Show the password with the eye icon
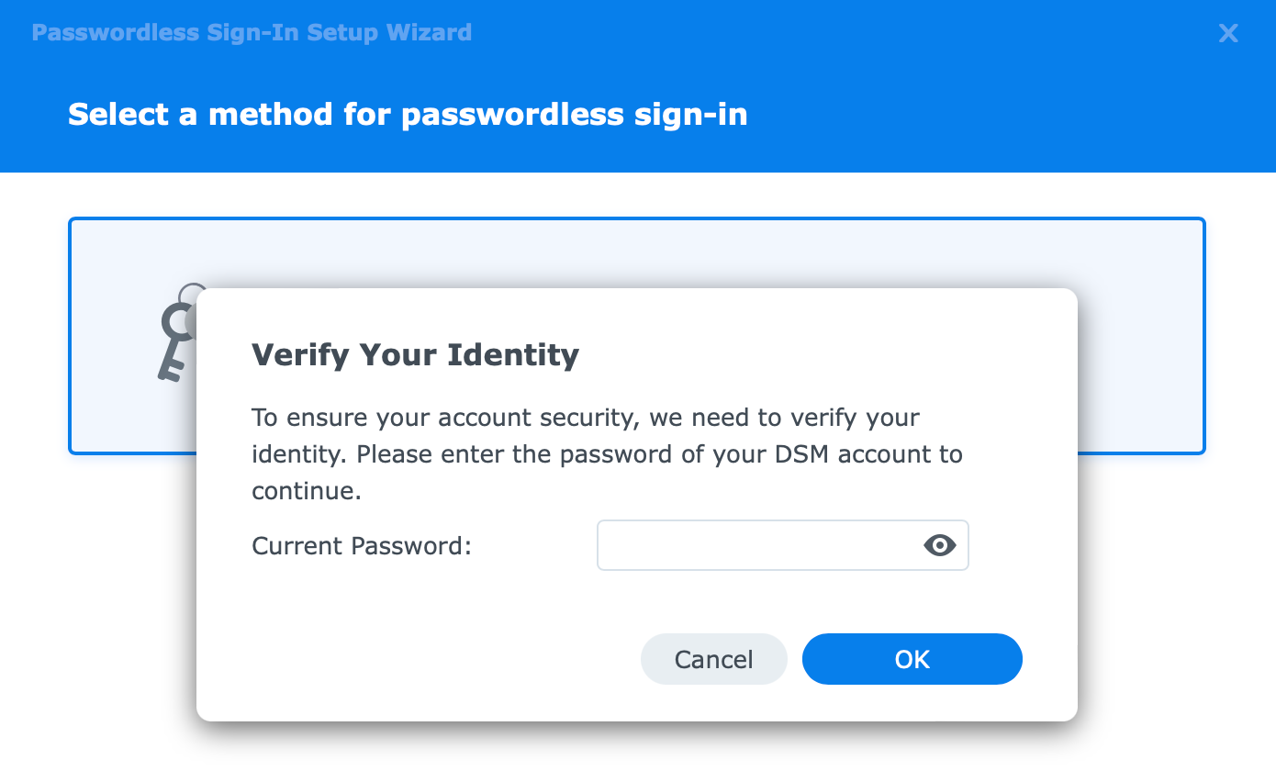The width and height of the screenshot is (1276, 782). [939, 546]
